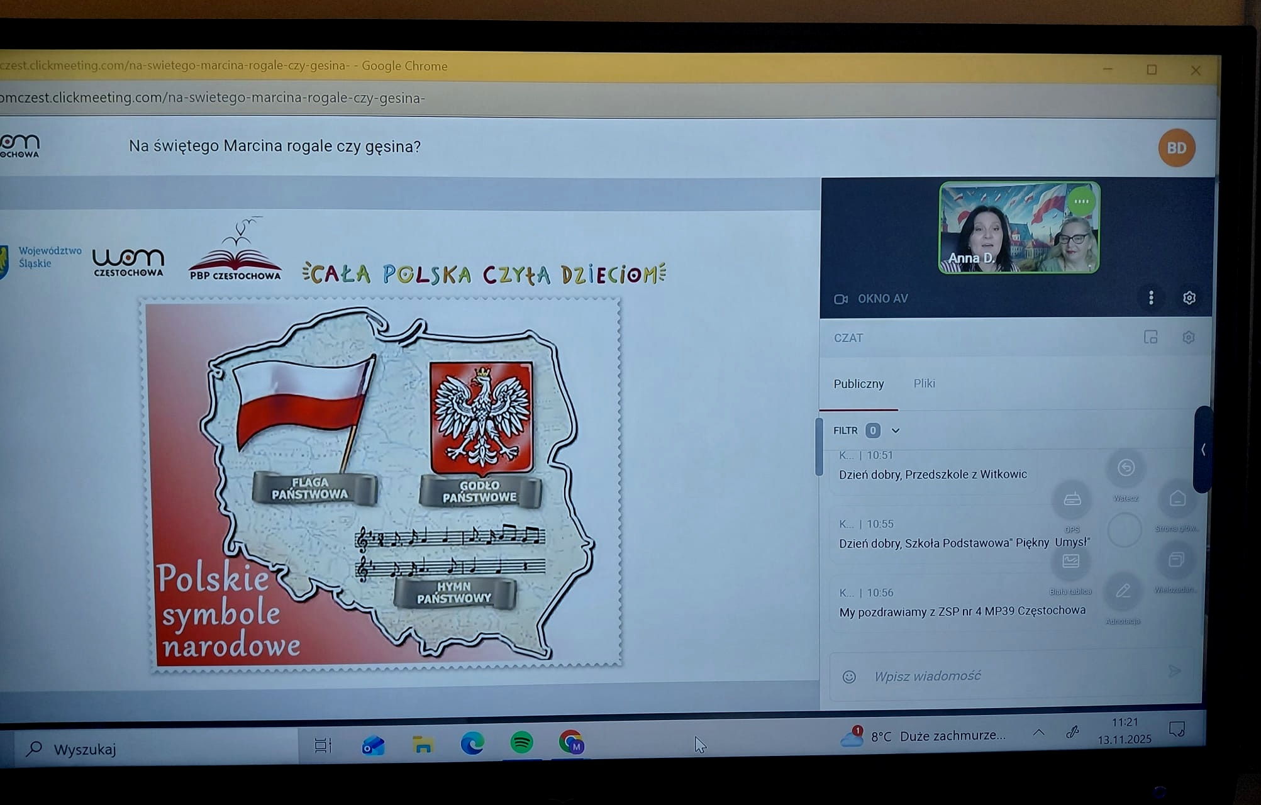Open the Adnotacja pencil tool
This screenshot has width=1261, height=805.
(x=1123, y=591)
